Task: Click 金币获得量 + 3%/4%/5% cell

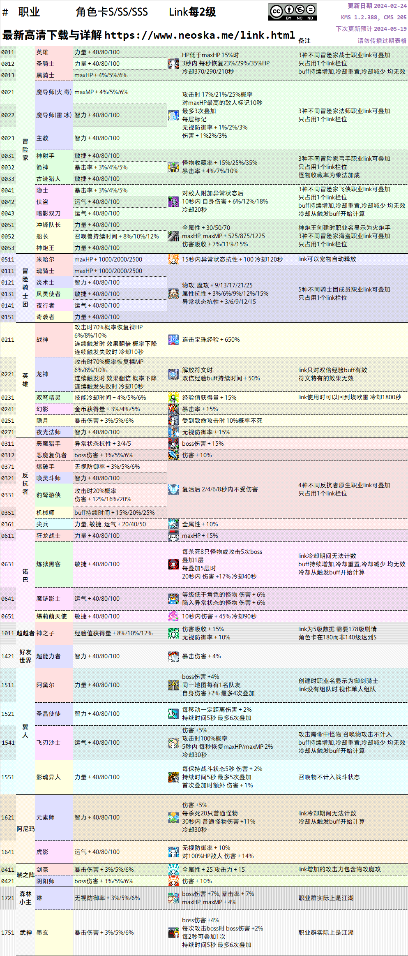Action: (120, 409)
